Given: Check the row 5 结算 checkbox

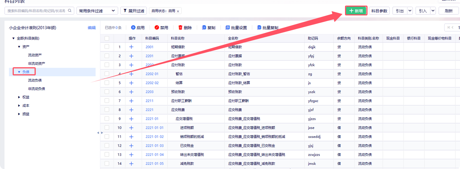Looking at the screenshot, I should click(107, 83).
